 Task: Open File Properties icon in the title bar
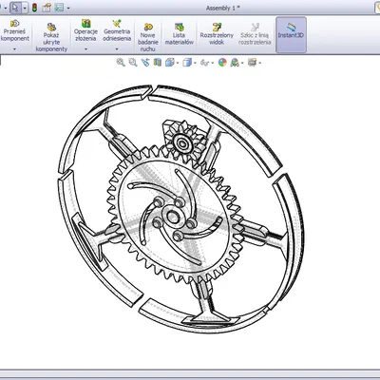(47, 8)
